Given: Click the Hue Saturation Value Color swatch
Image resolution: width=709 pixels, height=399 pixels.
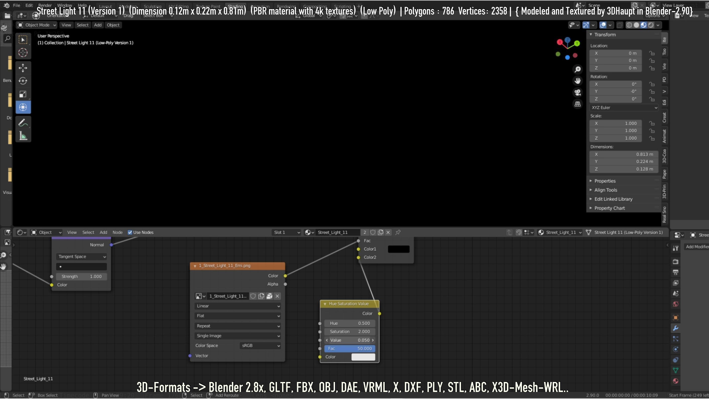Looking at the screenshot, I should [x=363, y=357].
